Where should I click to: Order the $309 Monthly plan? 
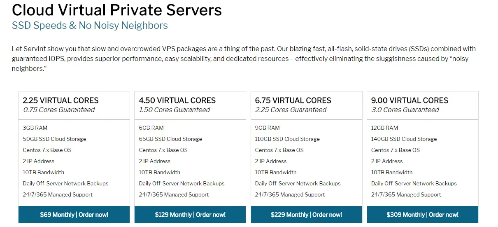(x=422, y=215)
